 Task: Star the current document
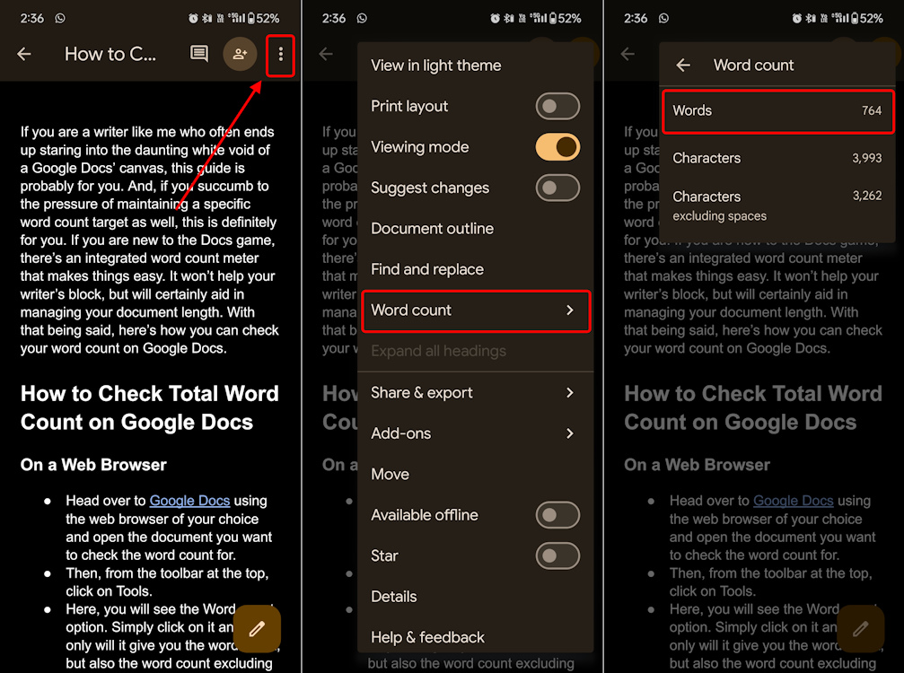(557, 555)
